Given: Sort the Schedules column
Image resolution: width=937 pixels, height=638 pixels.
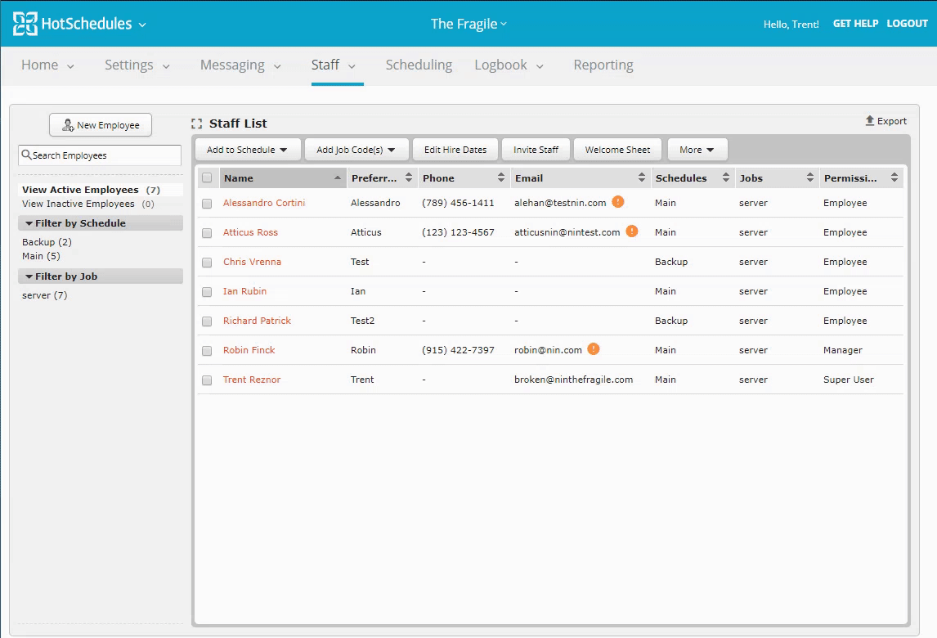Looking at the screenshot, I should (726, 177).
